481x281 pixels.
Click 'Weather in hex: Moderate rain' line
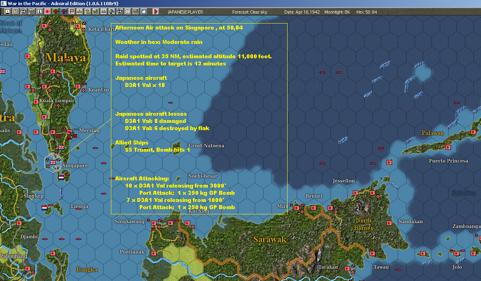(x=159, y=42)
